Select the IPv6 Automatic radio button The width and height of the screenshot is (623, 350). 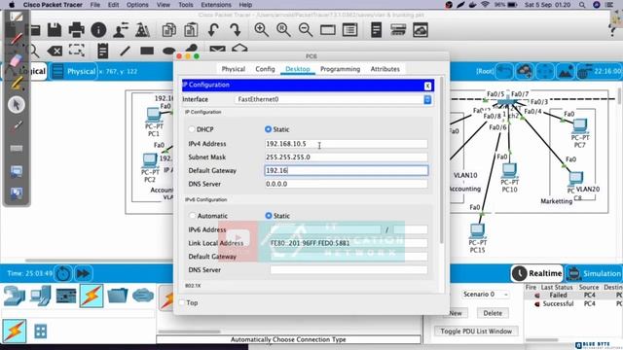pos(193,216)
